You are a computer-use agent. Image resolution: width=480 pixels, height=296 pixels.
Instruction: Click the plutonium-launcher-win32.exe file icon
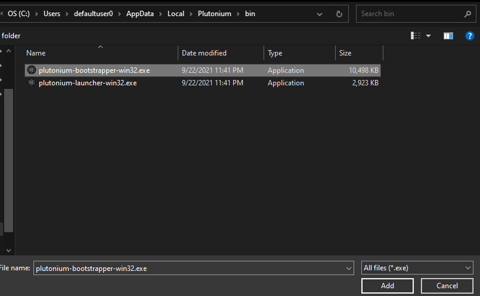32,83
